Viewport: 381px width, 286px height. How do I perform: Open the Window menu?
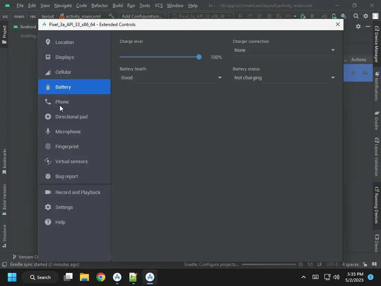[x=175, y=5]
